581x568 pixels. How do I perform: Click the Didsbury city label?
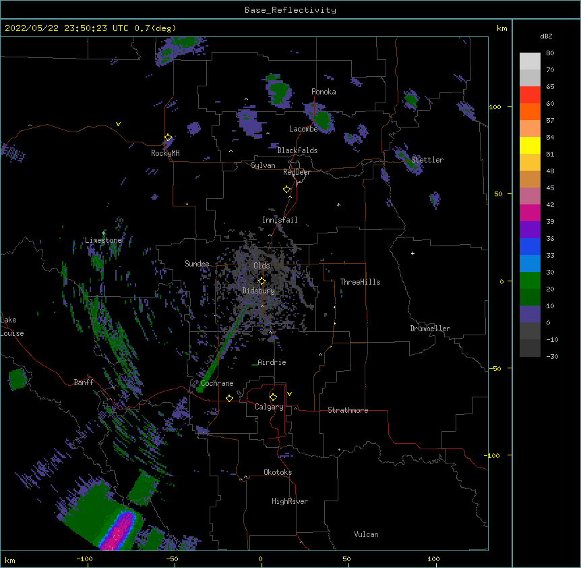click(259, 291)
